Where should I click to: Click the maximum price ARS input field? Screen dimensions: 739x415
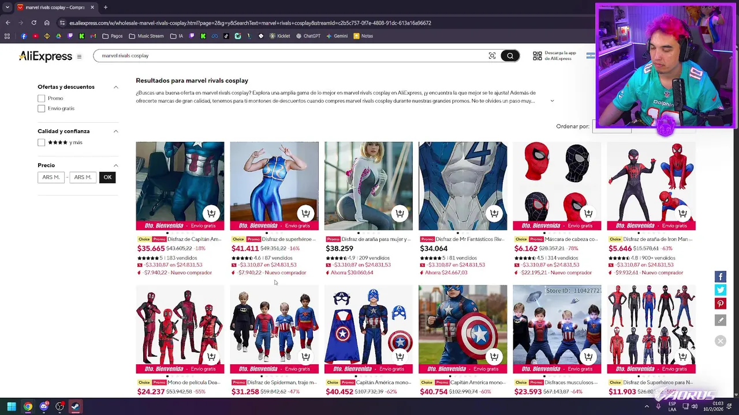coord(83,178)
